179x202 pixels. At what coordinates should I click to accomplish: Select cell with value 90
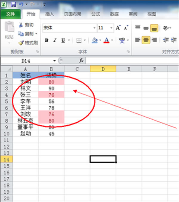click(51, 88)
